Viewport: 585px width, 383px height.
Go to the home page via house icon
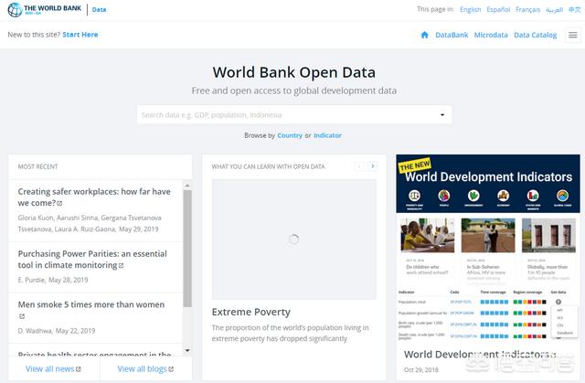pyautogui.click(x=424, y=35)
